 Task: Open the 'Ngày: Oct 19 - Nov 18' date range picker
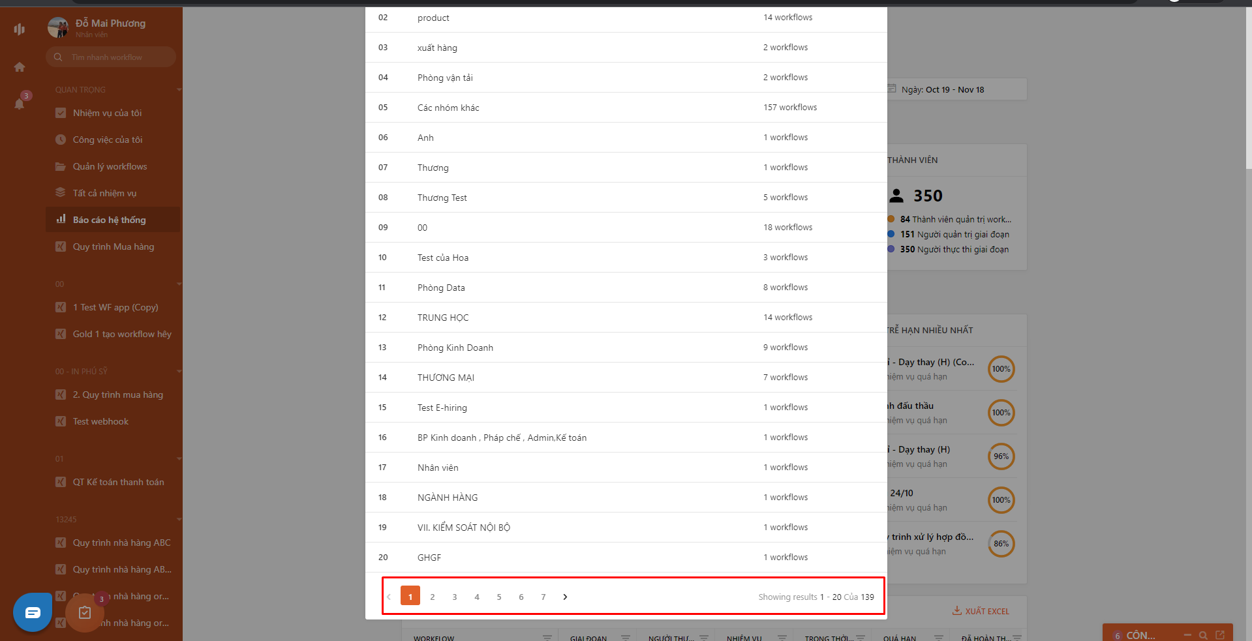(957, 89)
